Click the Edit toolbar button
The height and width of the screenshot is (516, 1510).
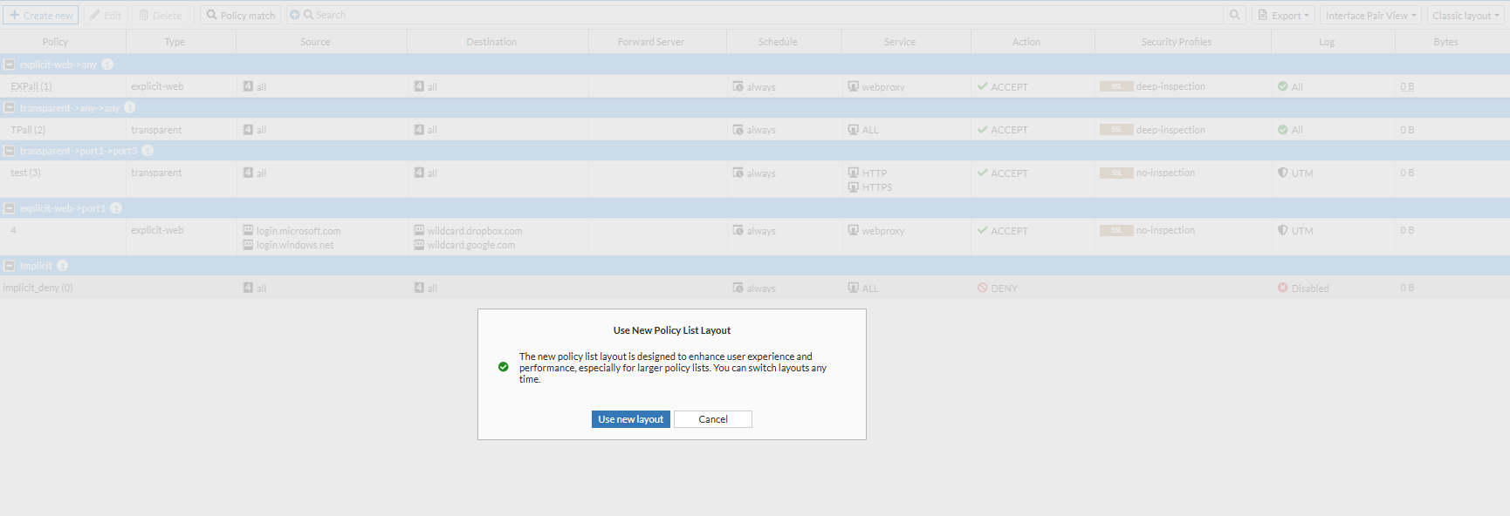click(106, 15)
